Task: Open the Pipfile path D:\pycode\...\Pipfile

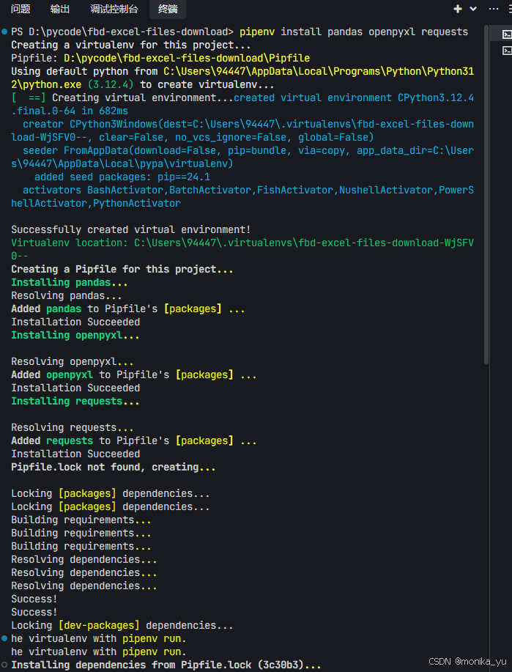Action: pos(187,59)
